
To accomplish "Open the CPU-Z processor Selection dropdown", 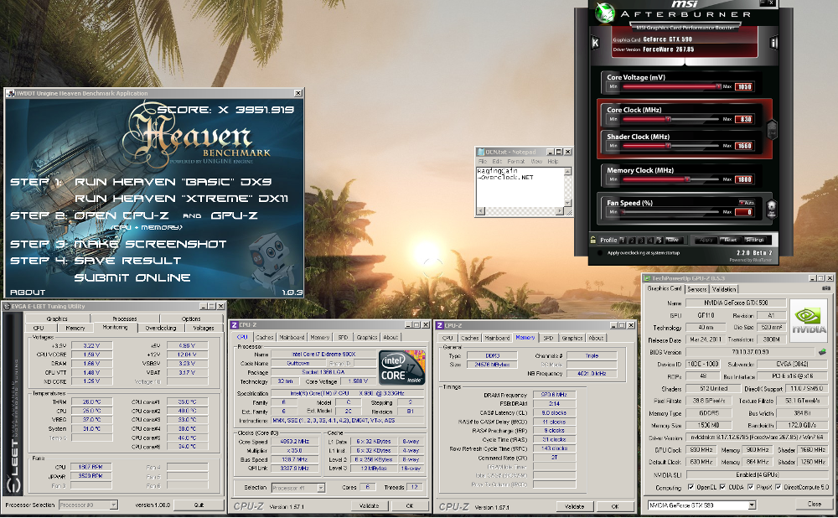I will (321, 488).
